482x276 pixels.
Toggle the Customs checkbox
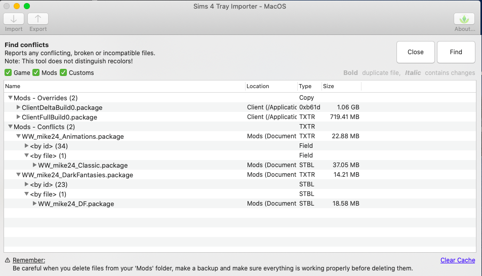pyautogui.click(x=63, y=72)
